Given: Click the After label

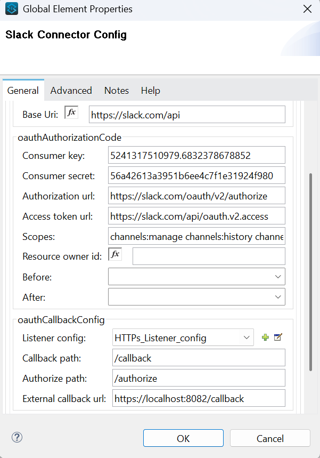Looking at the screenshot, I should pos(34,298).
